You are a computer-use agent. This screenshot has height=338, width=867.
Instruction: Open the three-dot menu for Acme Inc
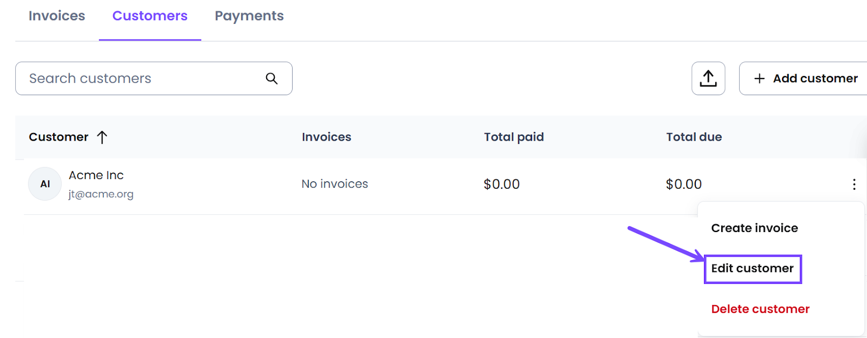[854, 184]
